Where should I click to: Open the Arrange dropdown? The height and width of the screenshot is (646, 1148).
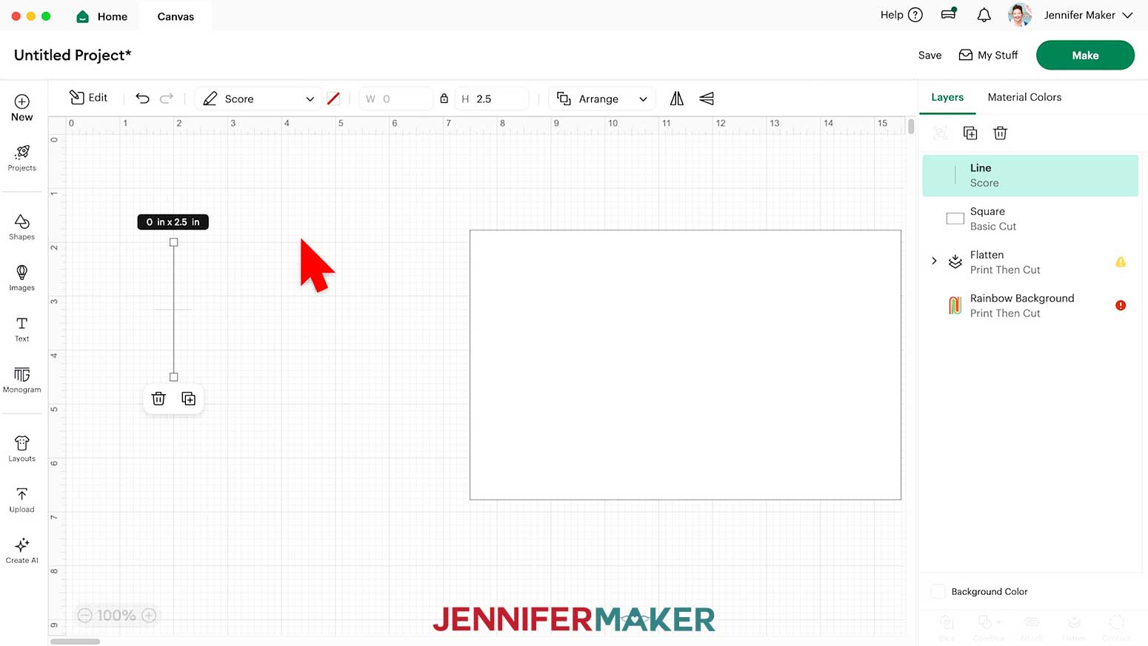tap(602, 99)
